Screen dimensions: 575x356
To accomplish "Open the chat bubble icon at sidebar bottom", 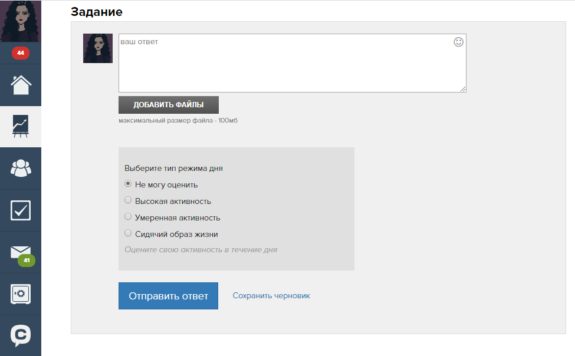I will (21, 335).
